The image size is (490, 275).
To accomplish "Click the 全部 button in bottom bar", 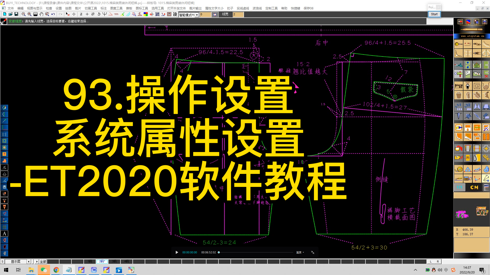I will [x=43, y=262].
